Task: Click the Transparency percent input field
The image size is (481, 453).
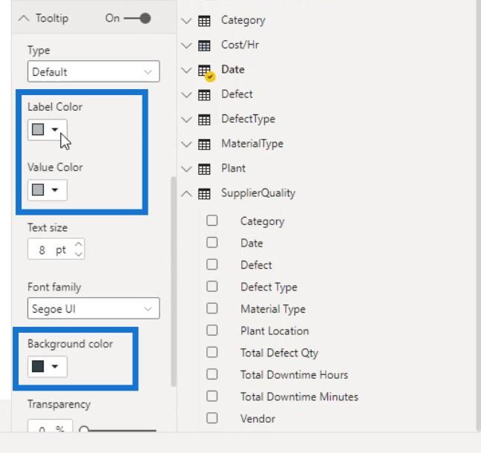Action: click(50, 426)
